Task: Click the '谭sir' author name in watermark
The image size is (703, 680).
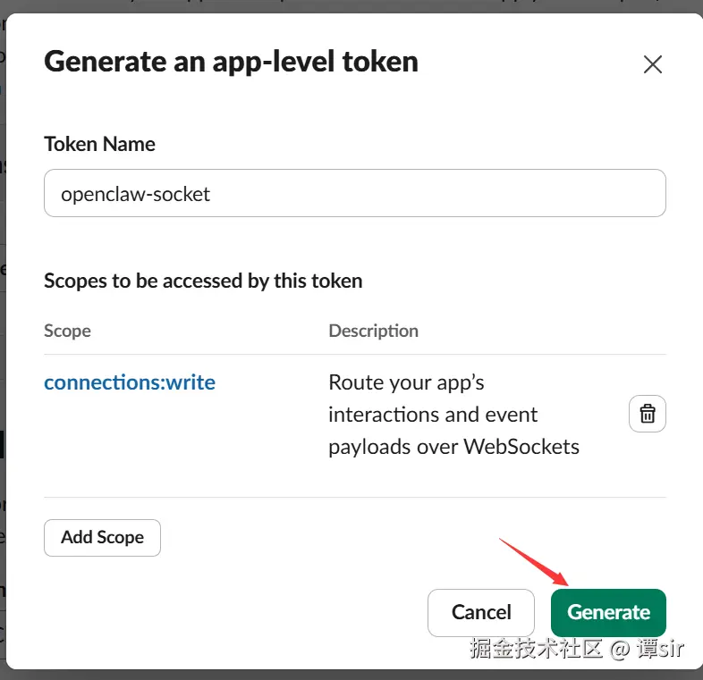Action: tap(660, 649)
